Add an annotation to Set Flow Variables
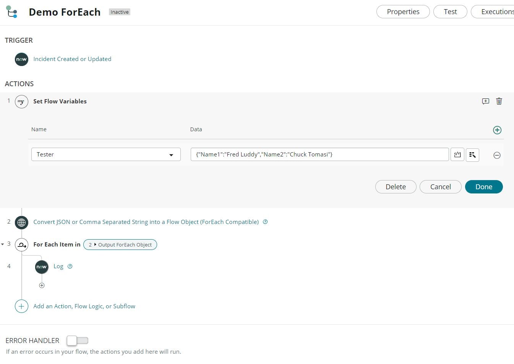 [x=485, y=101]
